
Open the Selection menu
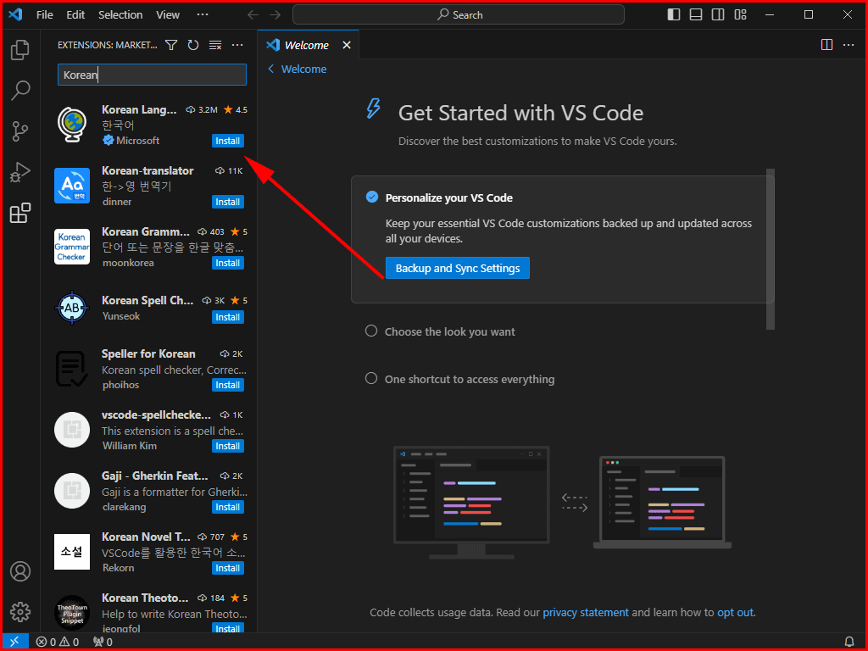(120, 15)
